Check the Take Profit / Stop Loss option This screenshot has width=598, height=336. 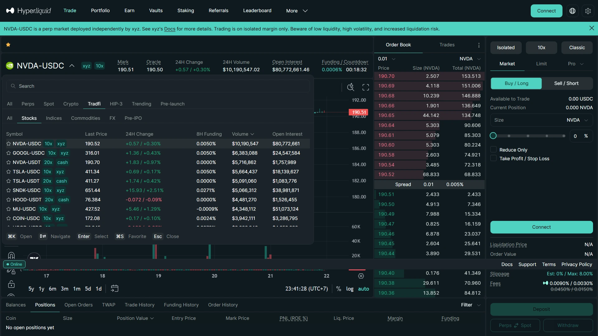point(494,158)
